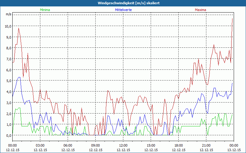Viewport: 246px width, 153px height.
Task: Select the 0,0 y-axis value
Action: click(9, 135)
